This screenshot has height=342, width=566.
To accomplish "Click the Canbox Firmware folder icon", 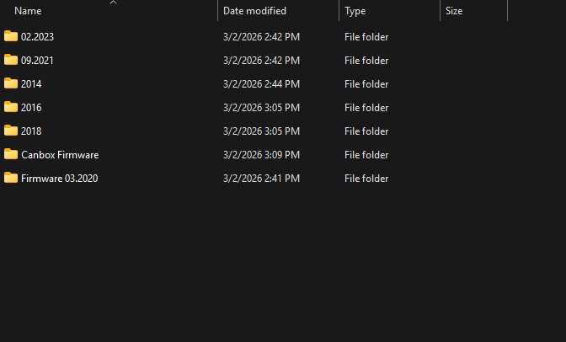I will [x=11, y=154].
